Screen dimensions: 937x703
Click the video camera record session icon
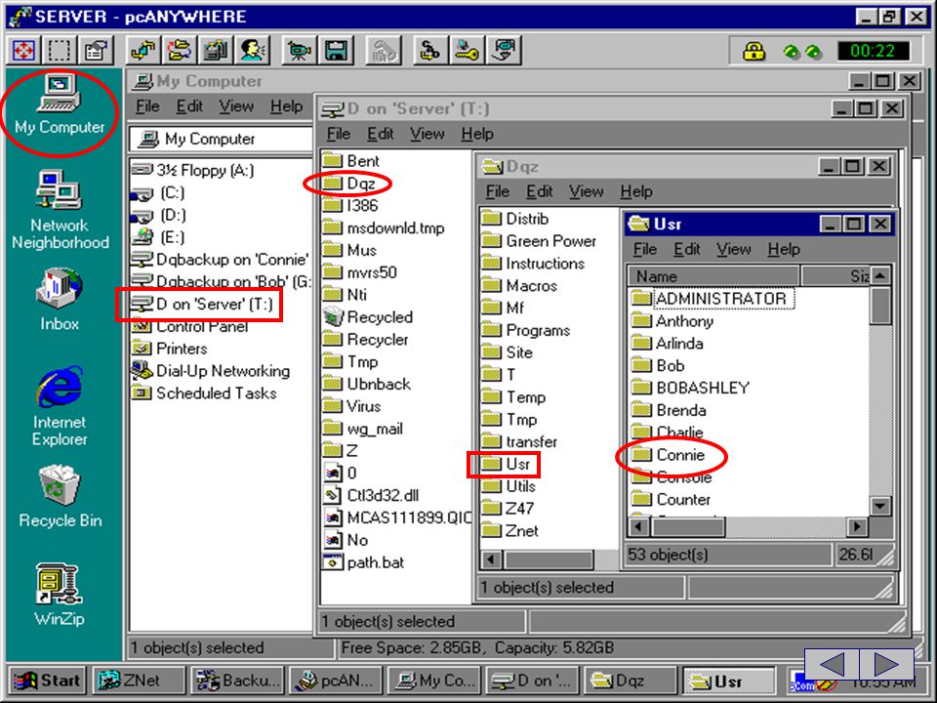299,50
